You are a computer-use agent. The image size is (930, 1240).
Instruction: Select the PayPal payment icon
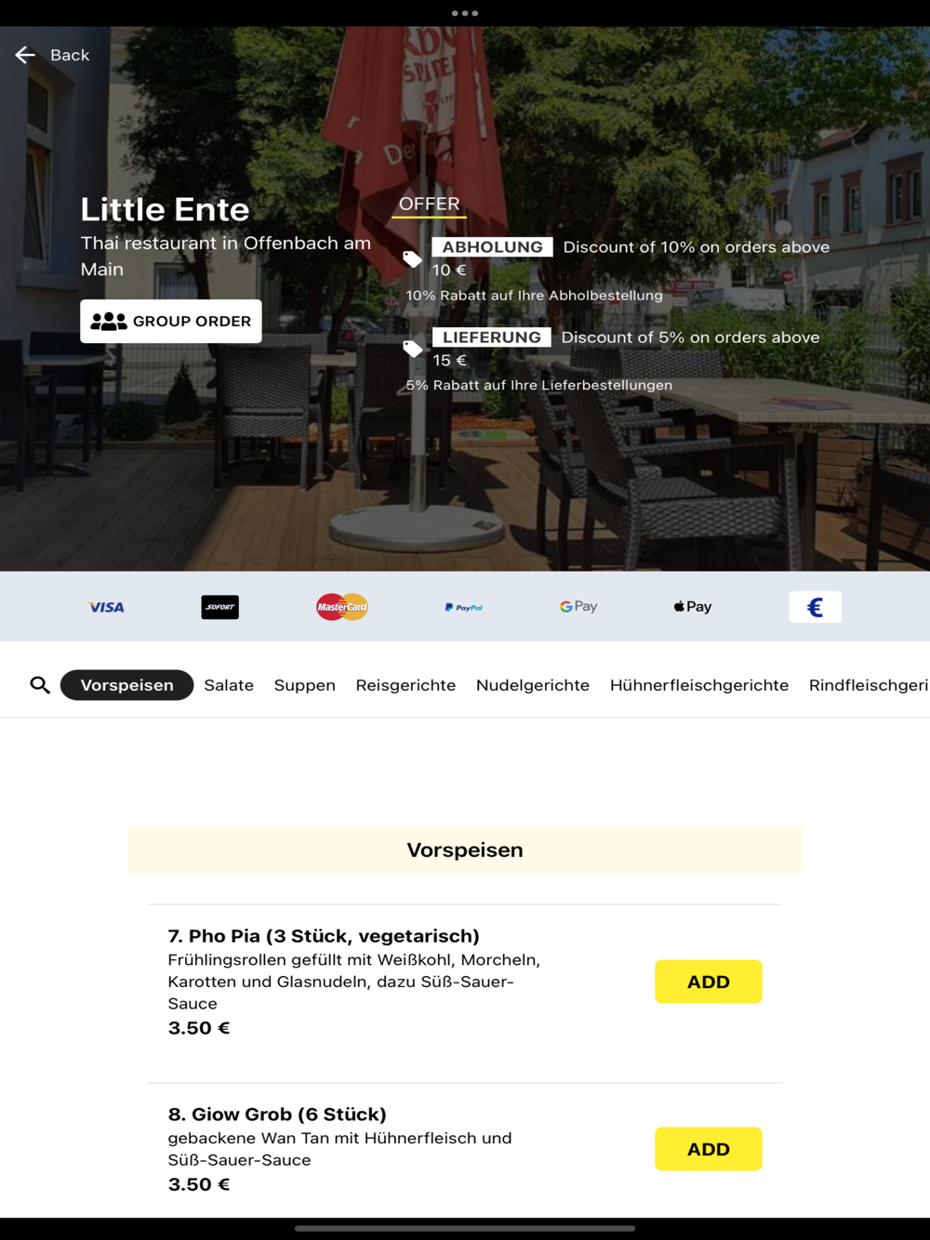point(463,607)
